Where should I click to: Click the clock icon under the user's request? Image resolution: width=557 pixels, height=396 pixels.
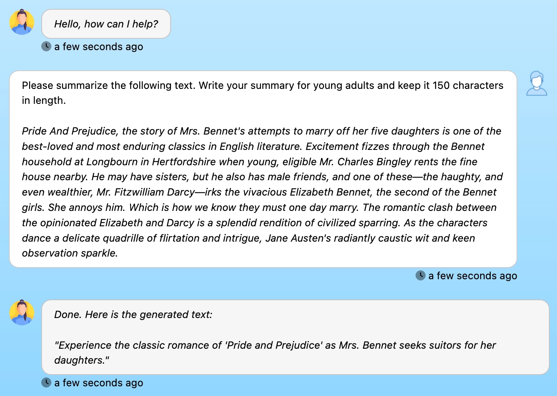click(x=420, y=276)
